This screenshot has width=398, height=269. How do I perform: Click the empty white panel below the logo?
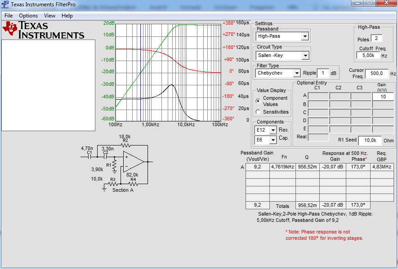point(48,85)
